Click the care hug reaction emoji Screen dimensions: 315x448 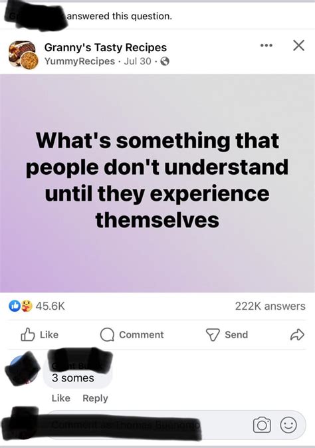[27, 306]
